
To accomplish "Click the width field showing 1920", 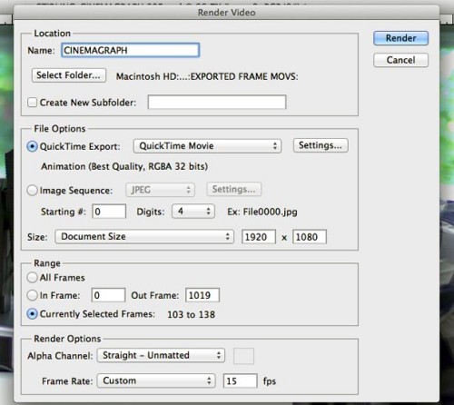I will point(259,237).
